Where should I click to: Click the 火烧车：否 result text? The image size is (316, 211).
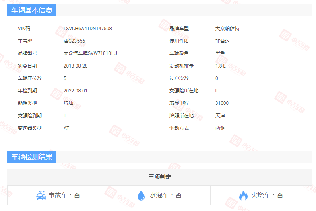click(x=267, y=195)
